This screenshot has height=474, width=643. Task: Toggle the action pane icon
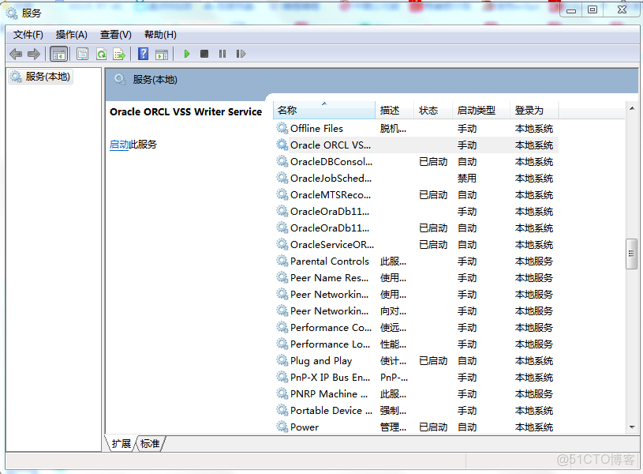162,54
